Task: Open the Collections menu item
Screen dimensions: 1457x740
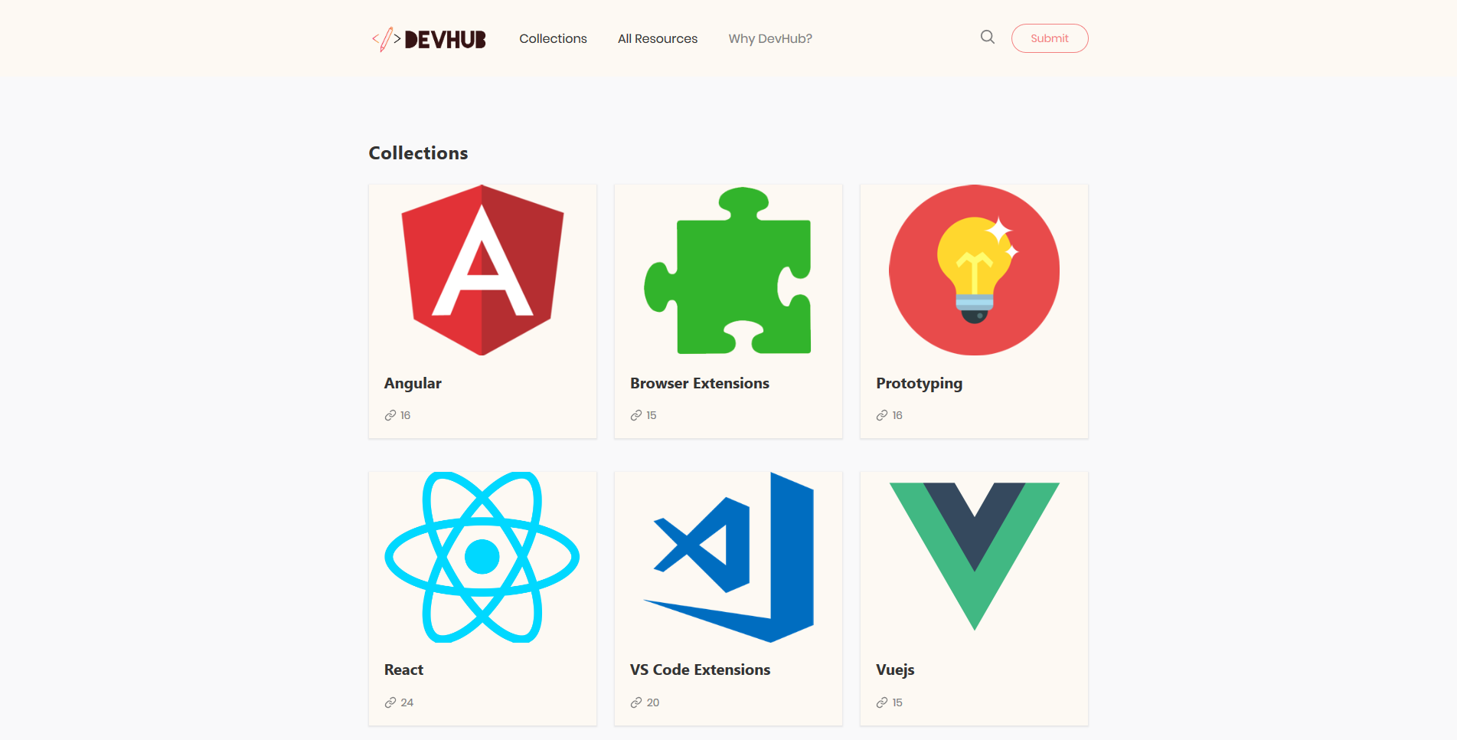Action: [553, 38]
